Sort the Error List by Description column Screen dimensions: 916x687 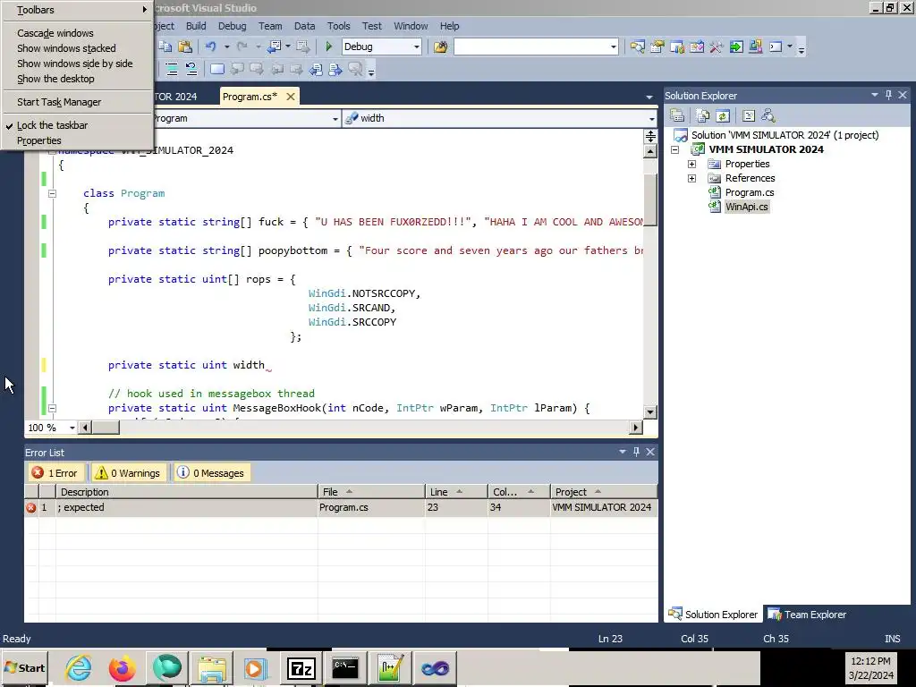tap(187, 492)
